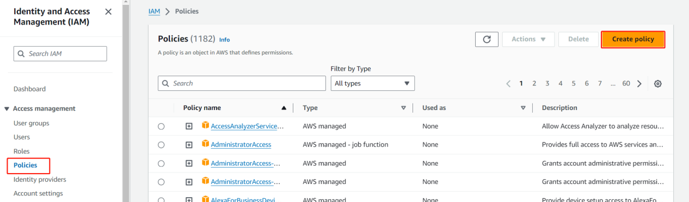Go to next page with right chevron
The image size is (689, 202).
click(x=639, y=83)
